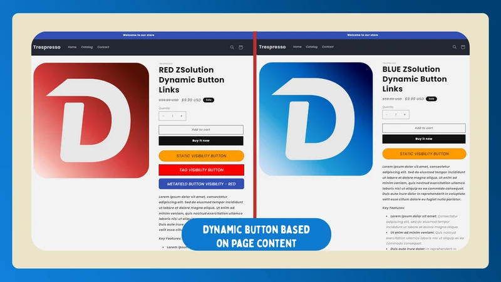Screen dimensions: 501x282
Task: Add the RED ZSolution product to cart
Action: [201, 130]
